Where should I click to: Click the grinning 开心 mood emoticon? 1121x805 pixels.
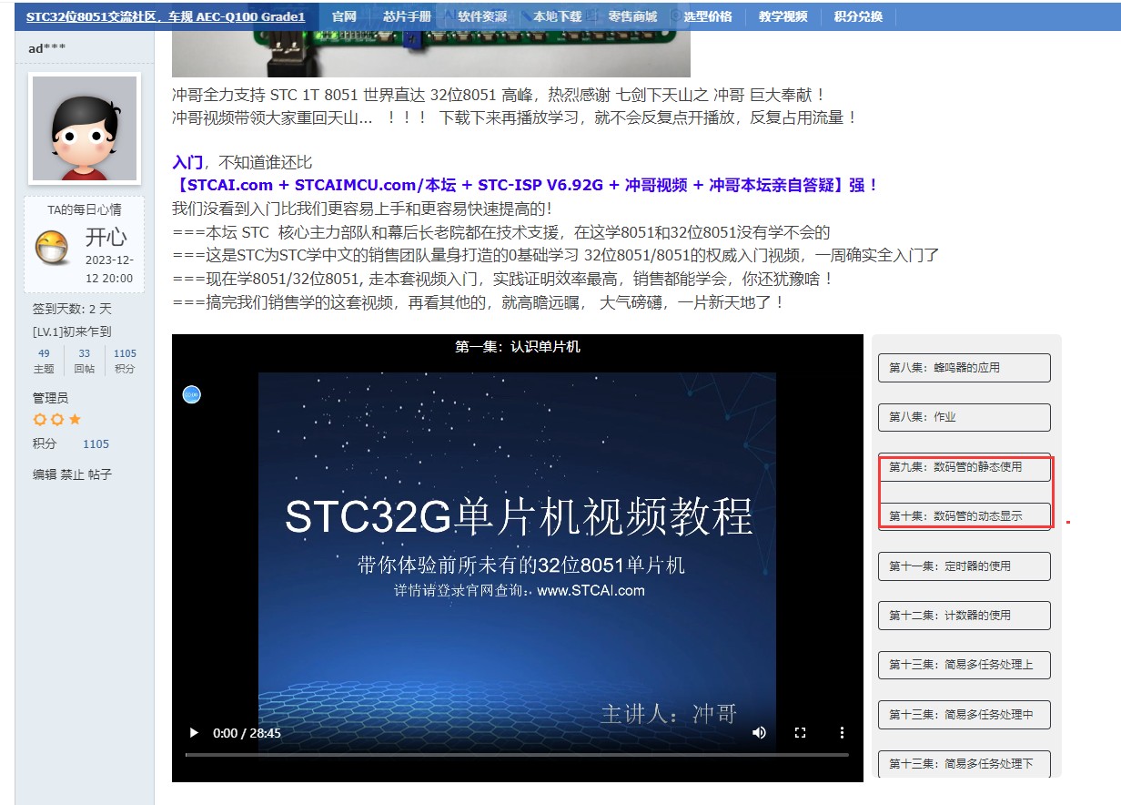(x=52, y=247)
